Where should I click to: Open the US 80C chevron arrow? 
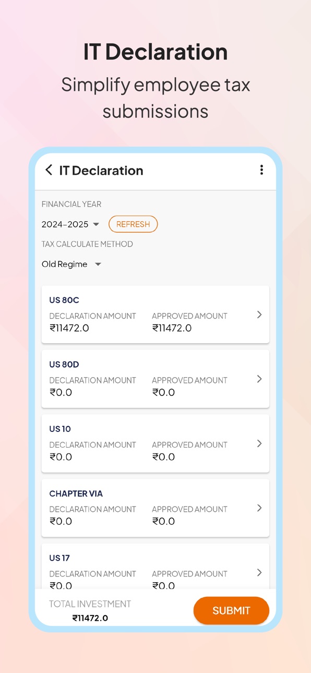point(259,315)
